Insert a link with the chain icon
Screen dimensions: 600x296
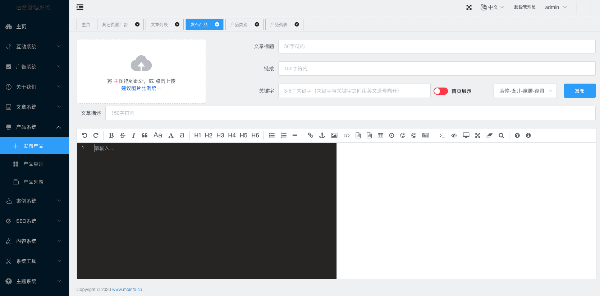(x=310, y=135)
